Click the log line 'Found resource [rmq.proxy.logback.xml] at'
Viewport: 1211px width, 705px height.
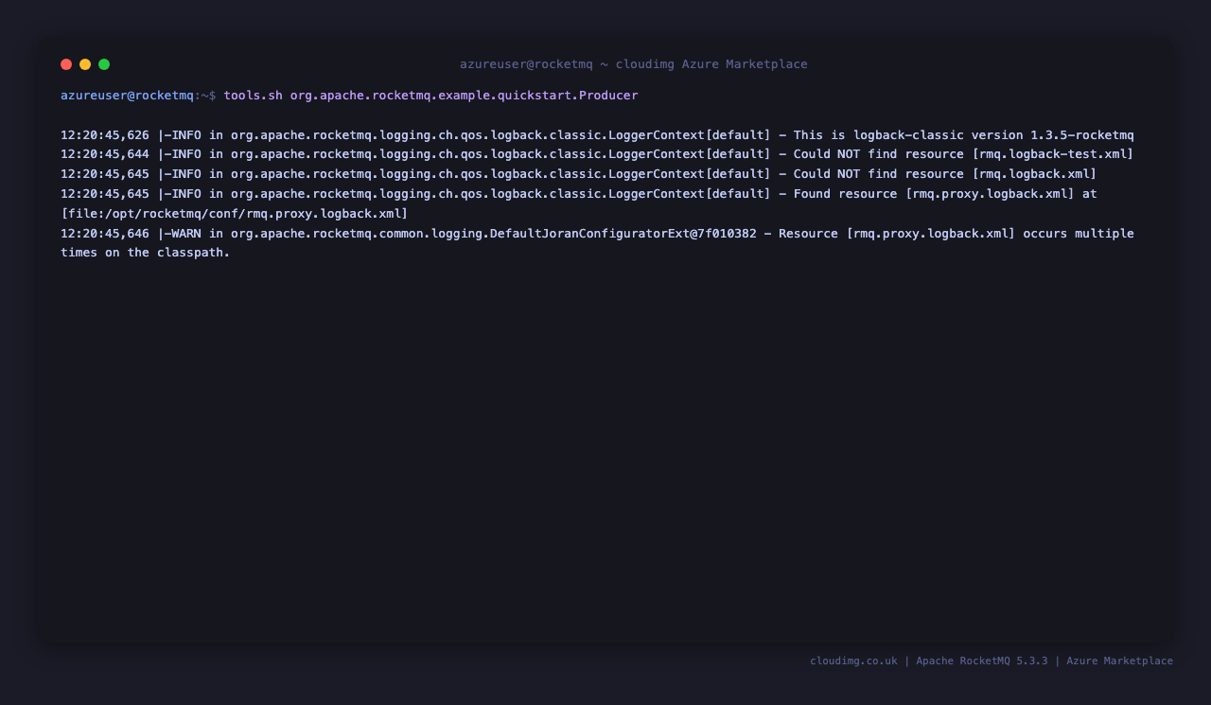[579, 194]
